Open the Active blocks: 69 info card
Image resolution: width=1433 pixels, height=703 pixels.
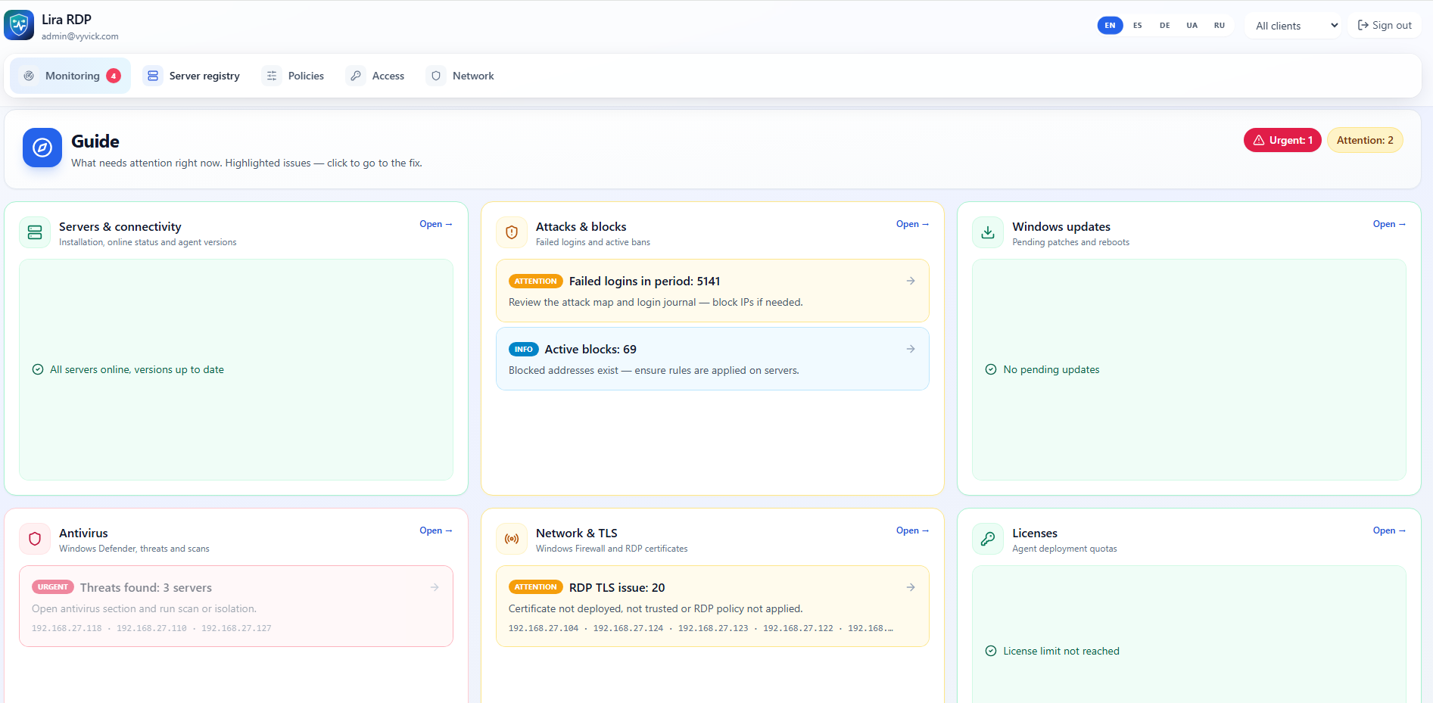point(712,359)
